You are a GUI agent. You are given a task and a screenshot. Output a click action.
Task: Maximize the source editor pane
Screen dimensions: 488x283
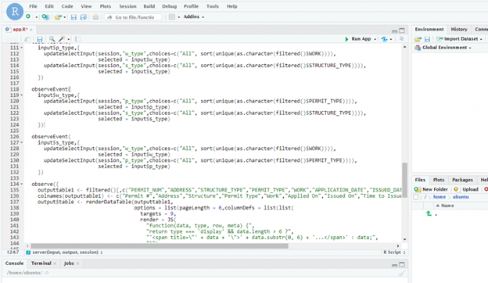point(402,30)
